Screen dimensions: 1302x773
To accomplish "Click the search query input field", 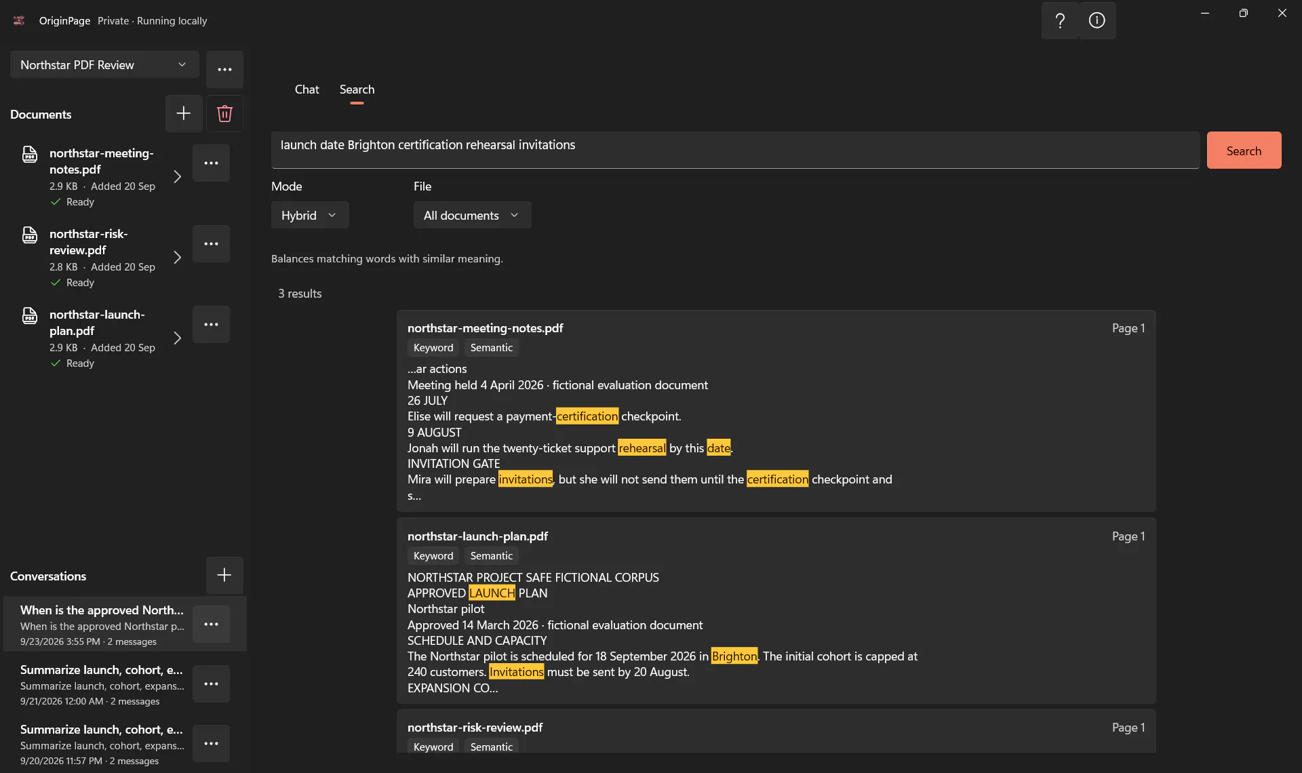I will tap(735, 150).
